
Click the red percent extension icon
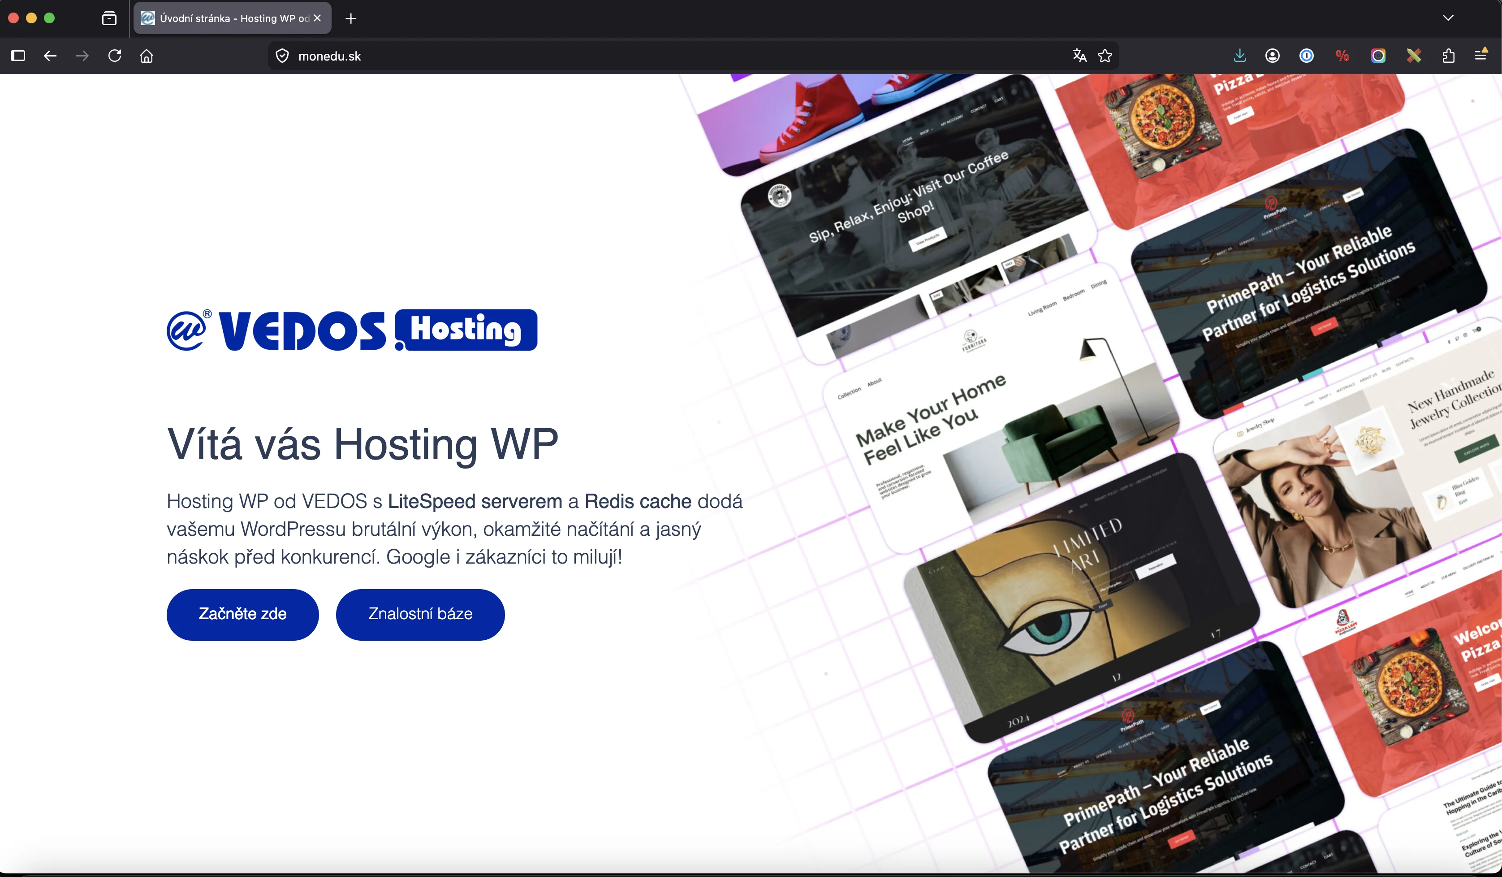click(x=1342, y=56)
